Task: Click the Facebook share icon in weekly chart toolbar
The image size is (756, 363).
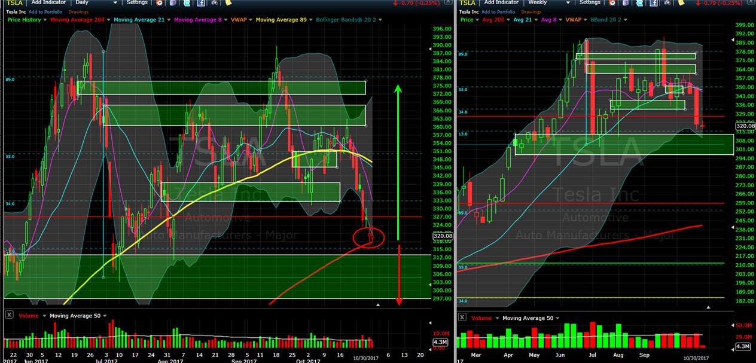Action: pyautogui.click(x=654, y=3)
